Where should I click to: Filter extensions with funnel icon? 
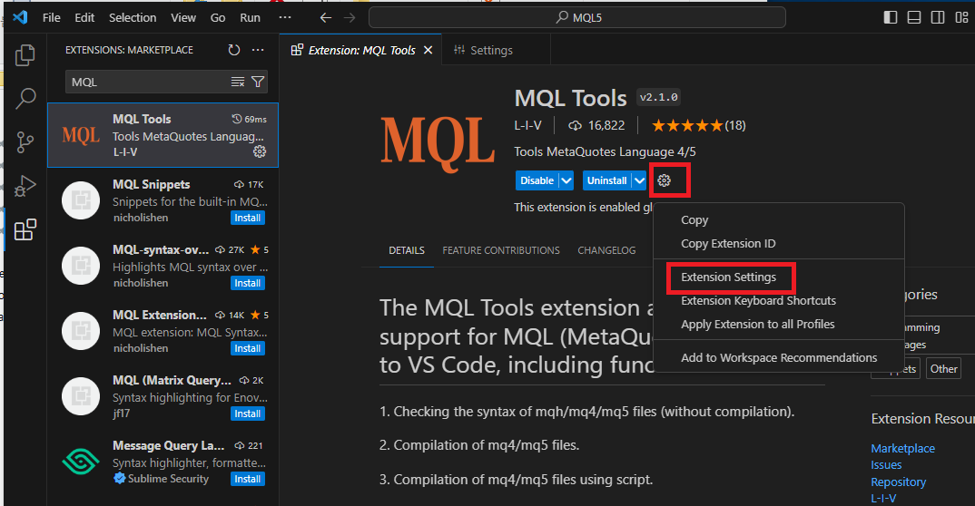tap(258, 82)
